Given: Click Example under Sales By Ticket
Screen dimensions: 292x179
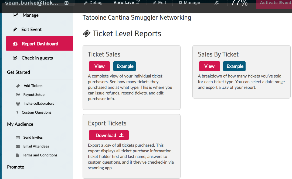Looking at the screenshot, I should pos(235,66).
